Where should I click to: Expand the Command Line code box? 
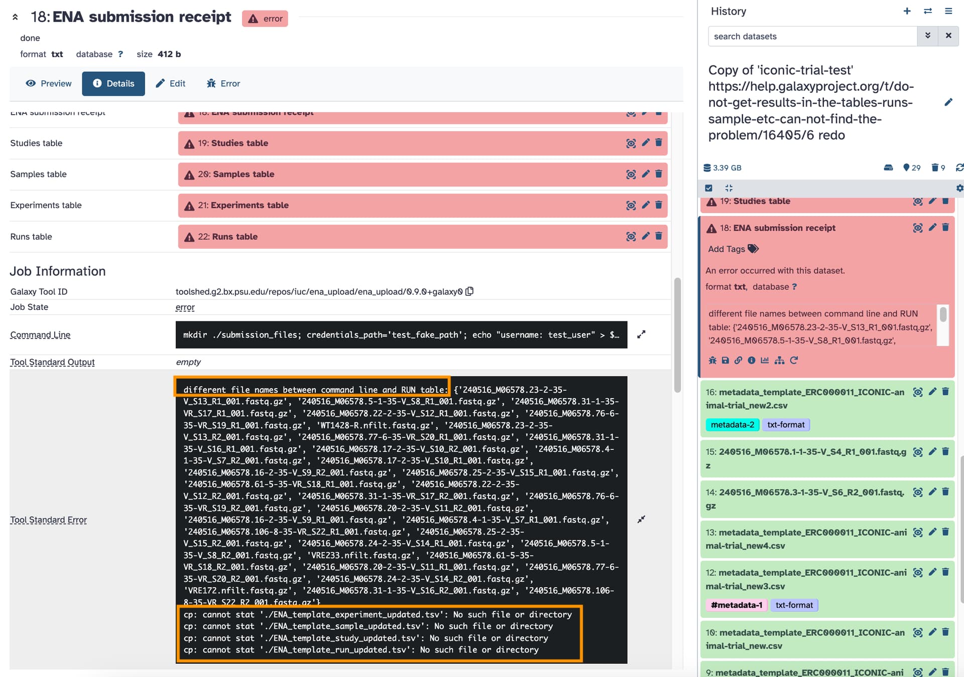point(641,334)
